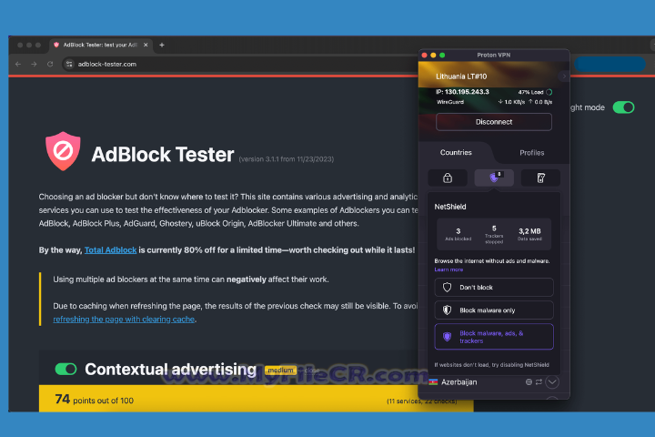
Task: Select the AdBlock Tester browser tab
Action: pyautogui.click(x=101, y=45)
